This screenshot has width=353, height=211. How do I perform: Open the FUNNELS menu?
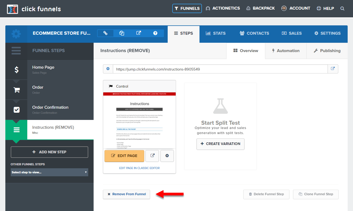click(x=187, y=8)
